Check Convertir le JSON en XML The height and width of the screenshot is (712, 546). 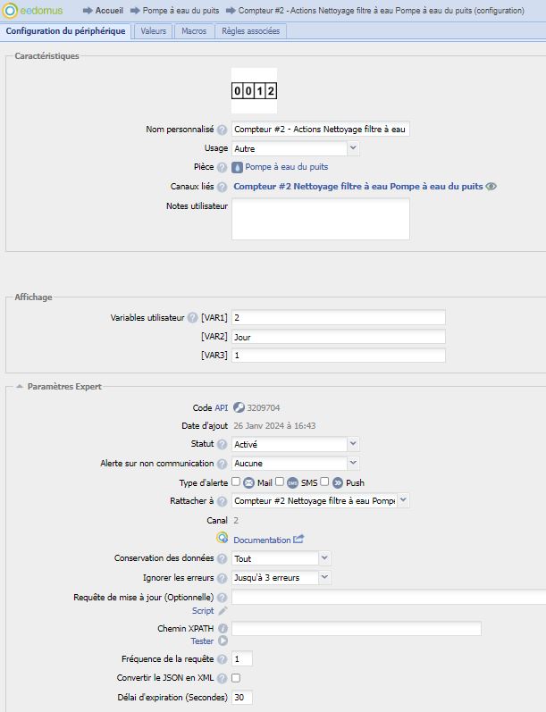click(236, 678)
